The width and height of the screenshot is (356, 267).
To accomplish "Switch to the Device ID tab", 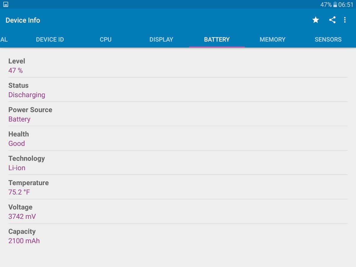I will pyautogui.click(x=50, y=39).
